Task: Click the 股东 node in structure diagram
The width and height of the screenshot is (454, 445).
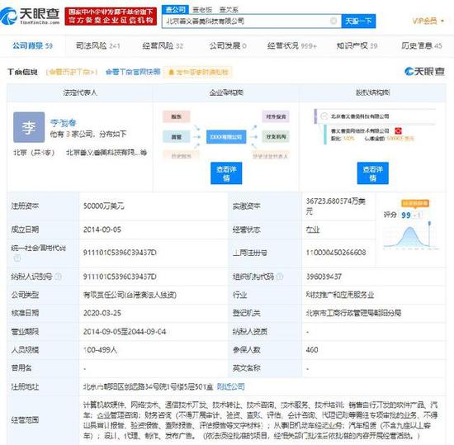Action: pyautogui.click(x=177, y=116)
